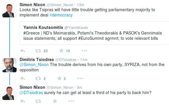Favorite Simon Nixon's first tweet

61,51
